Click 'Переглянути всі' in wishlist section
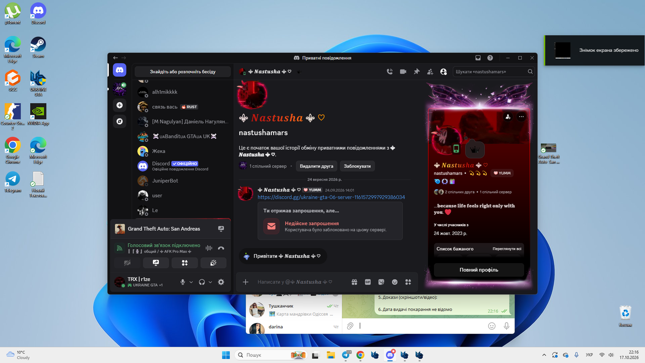The width and height of the screenshot is (645, 363). pyautogui.click(x=507, y=249)
